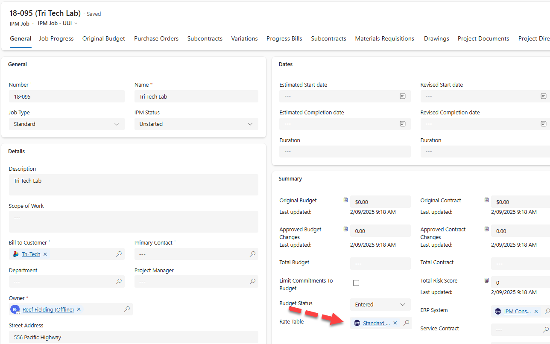This screenshot has width=550, height=344.
Task: Open the Estimated Start date calendar picker
Action: coord(402,96)
